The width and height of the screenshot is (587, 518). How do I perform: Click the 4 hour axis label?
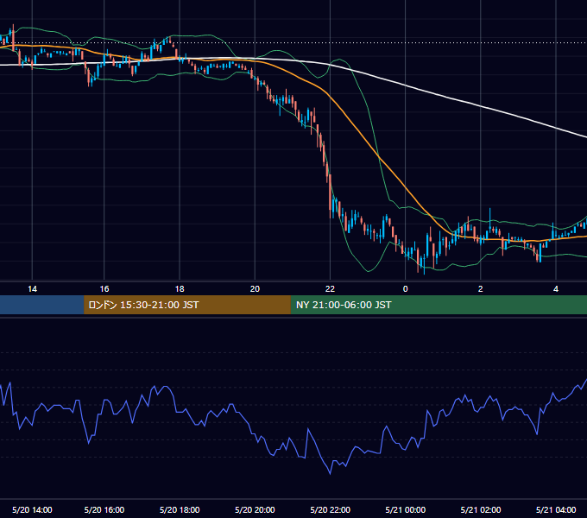point(556,289)
